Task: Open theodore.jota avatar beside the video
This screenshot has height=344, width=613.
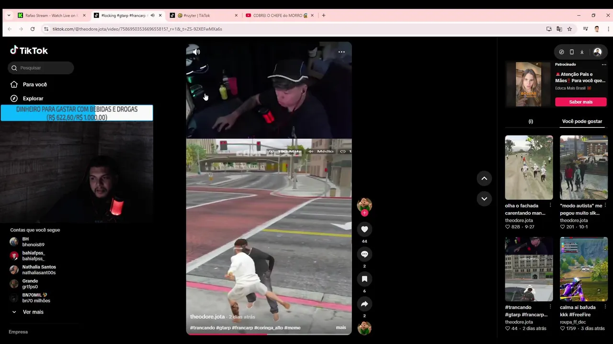Action: (x=364, y=204)
